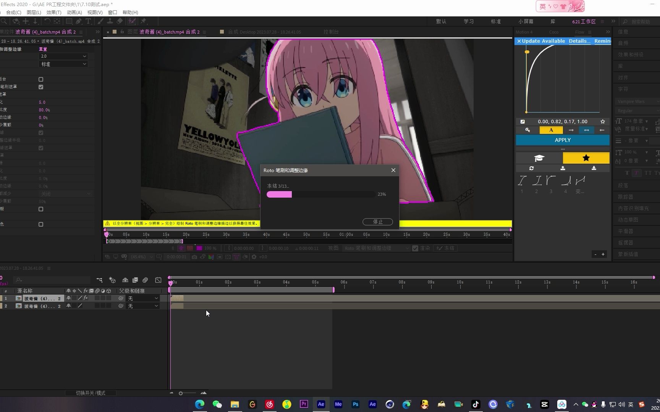Toggle the 冻结 freeze button
Viewport: 660px width, 412px height.
(445, 248)
